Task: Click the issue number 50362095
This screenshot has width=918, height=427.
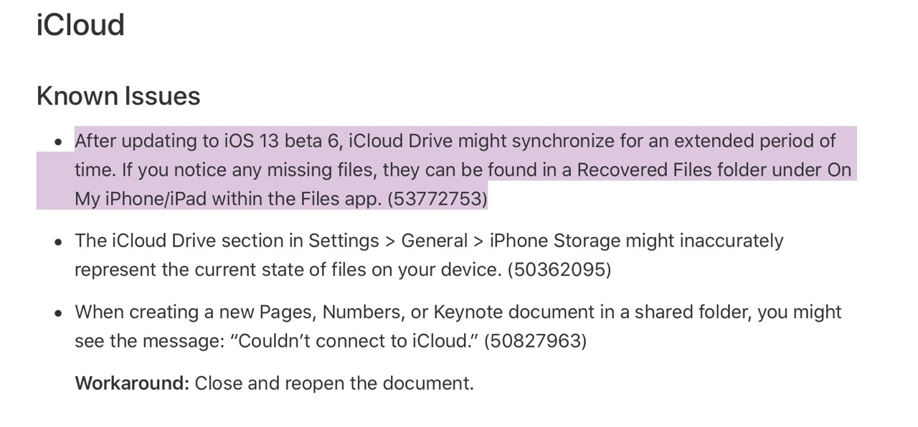Action: click(x=559, y=269)
